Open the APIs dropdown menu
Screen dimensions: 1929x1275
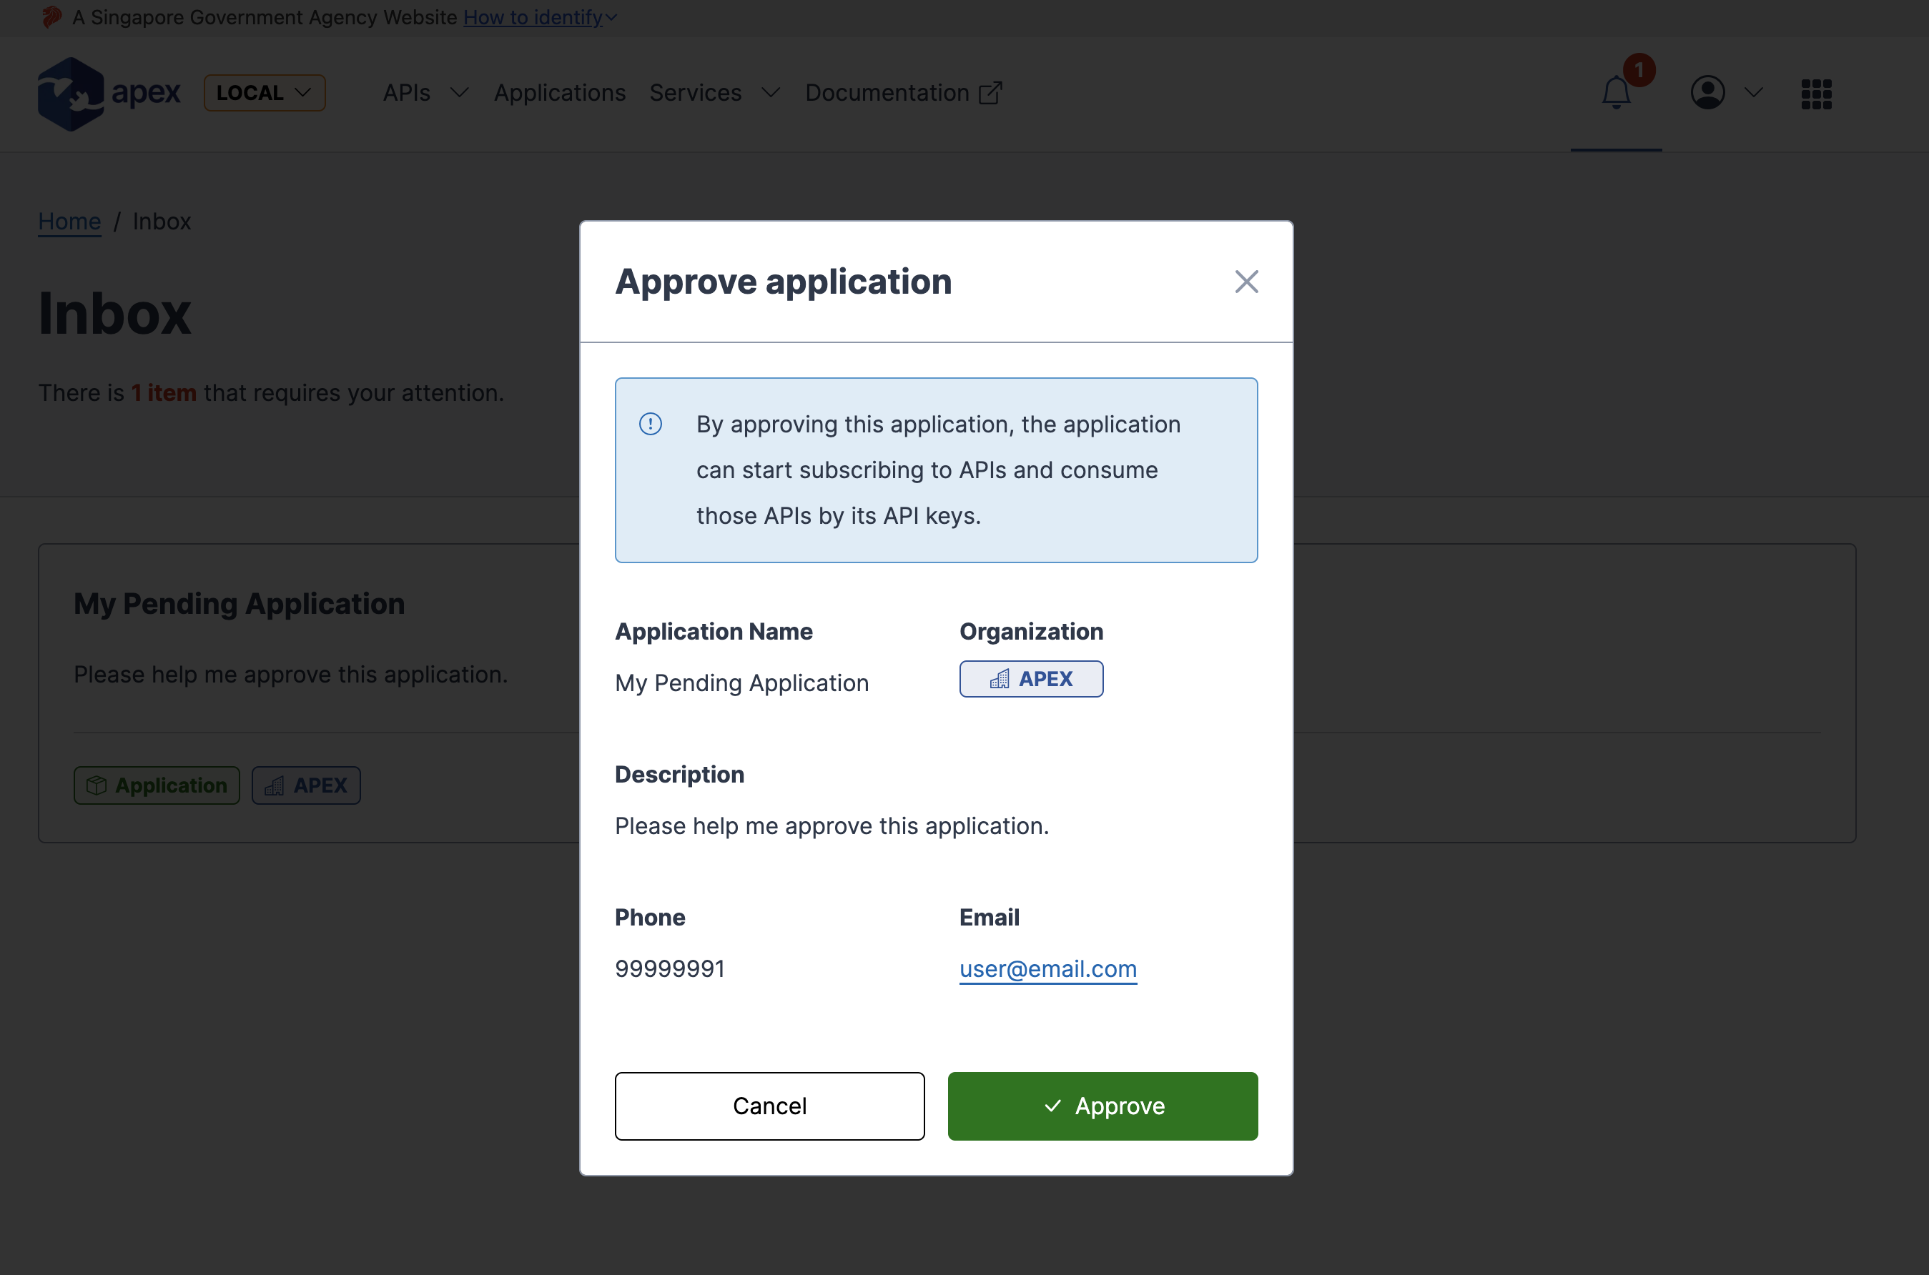click(425, 92)
